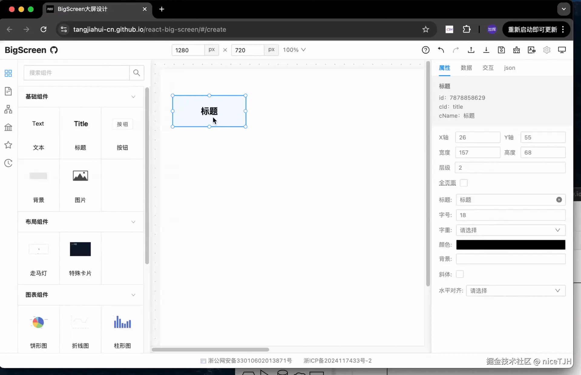581x375 pixels.
Task: Click the undo arrow icon
Action: 441,50
